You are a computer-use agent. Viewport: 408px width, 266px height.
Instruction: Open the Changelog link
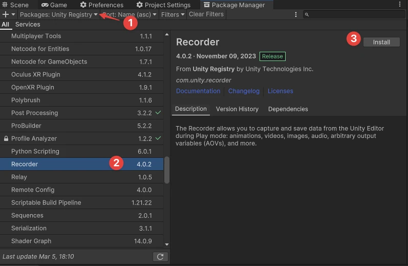[244, 91]
